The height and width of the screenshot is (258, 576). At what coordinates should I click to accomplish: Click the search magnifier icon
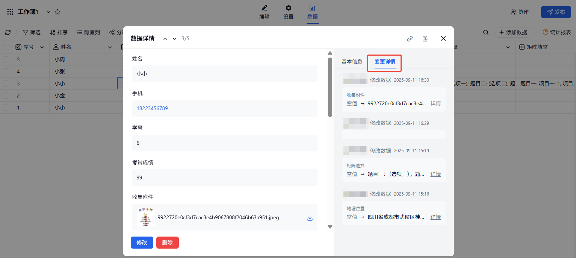tap(486, 32)
